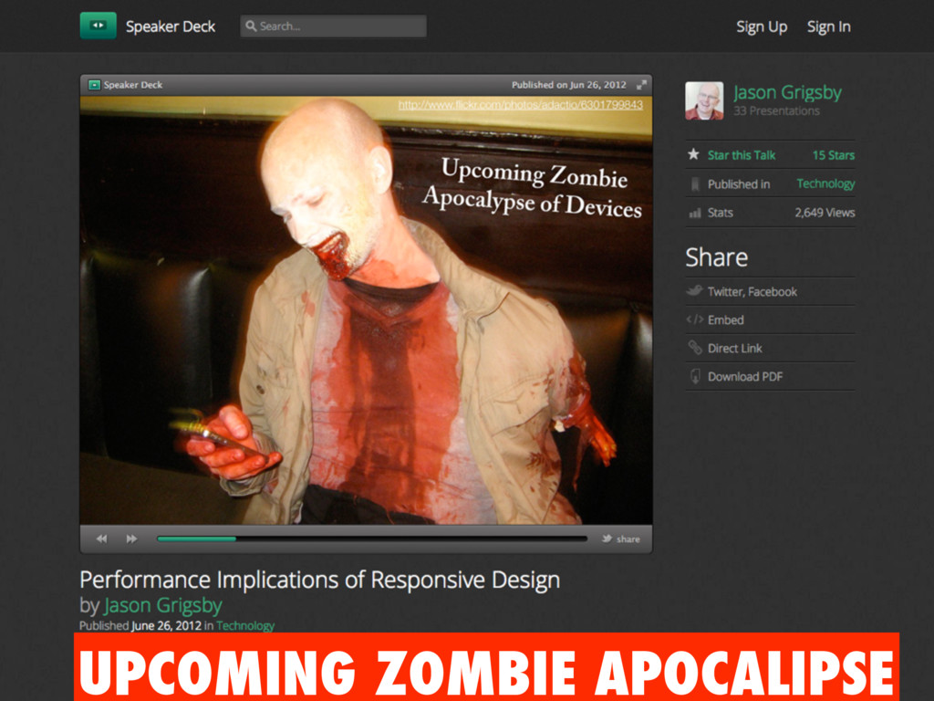Click the Share heading

click(x=717, y=257)
